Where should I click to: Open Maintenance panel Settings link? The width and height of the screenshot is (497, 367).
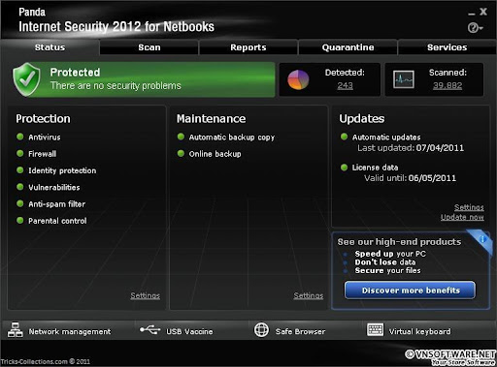click(309, 295)
